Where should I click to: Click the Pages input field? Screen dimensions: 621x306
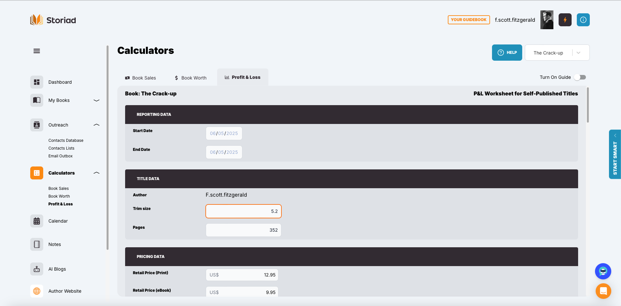243,230
